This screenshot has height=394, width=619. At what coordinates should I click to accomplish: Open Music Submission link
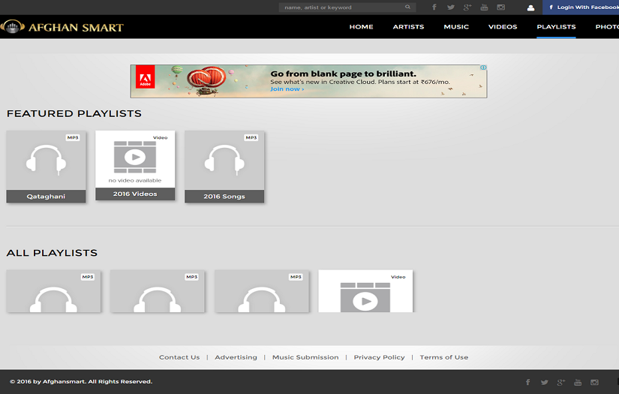[305, 357]
